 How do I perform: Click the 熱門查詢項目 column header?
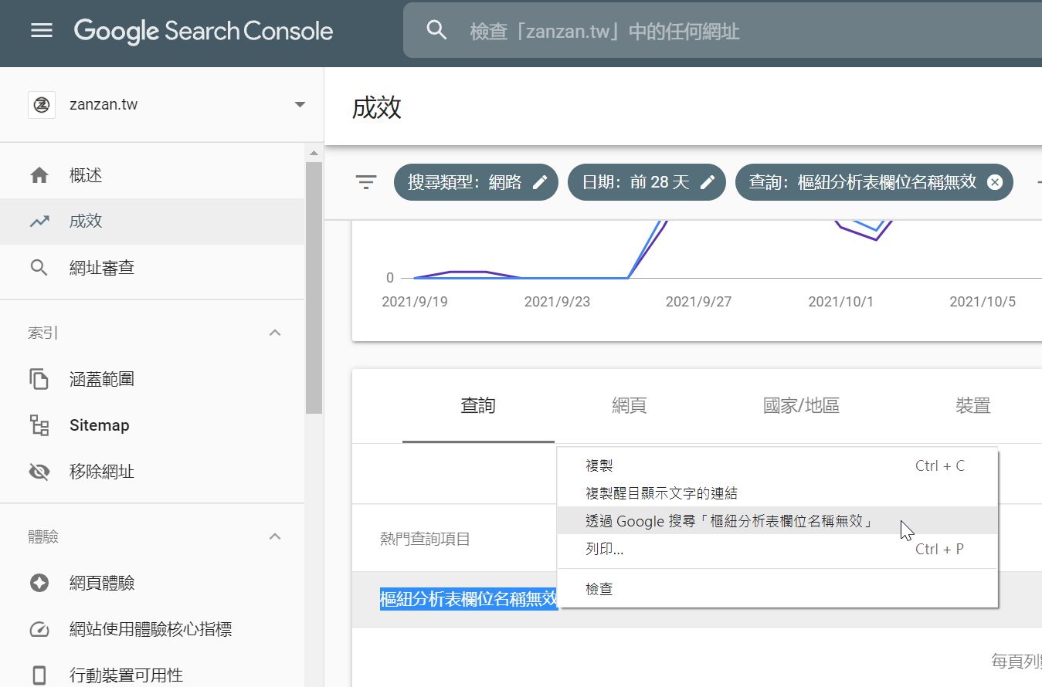[426, 539]
